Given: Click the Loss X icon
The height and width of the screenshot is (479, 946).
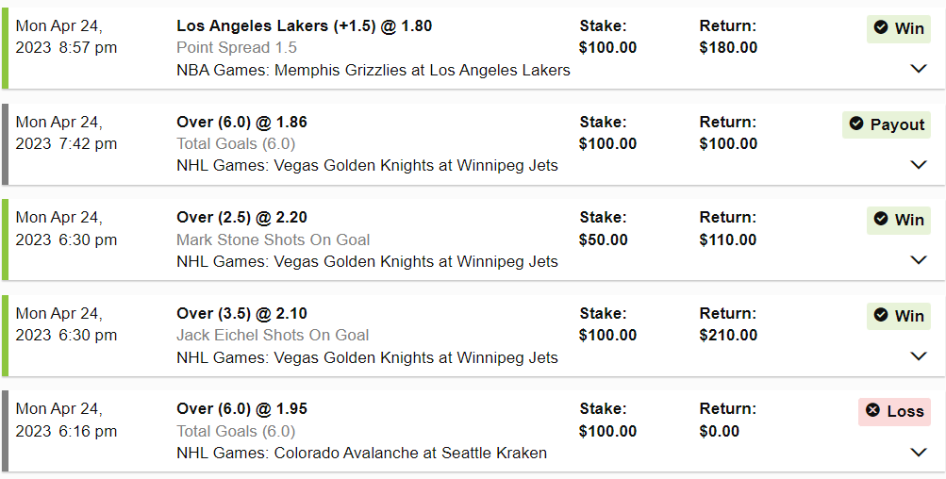Looking at the screenshot, I should click(872, 411).
